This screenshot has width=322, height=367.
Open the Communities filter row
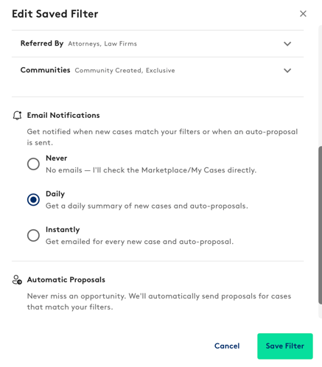tap(158, 71)
